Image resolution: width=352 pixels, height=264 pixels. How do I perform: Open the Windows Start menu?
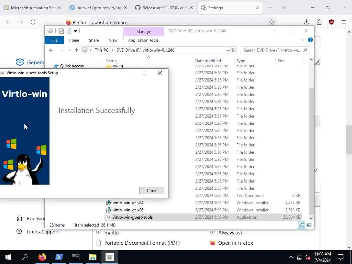pos(8,257)
